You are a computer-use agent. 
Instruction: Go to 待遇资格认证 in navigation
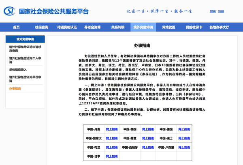(67, 27)
